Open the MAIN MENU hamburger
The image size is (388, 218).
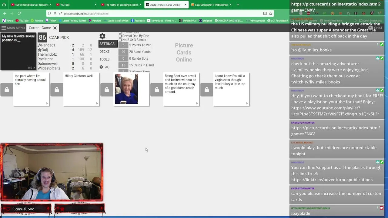coord(13,28)
